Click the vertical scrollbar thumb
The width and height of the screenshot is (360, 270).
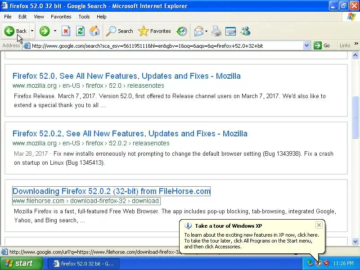point(355,117)
